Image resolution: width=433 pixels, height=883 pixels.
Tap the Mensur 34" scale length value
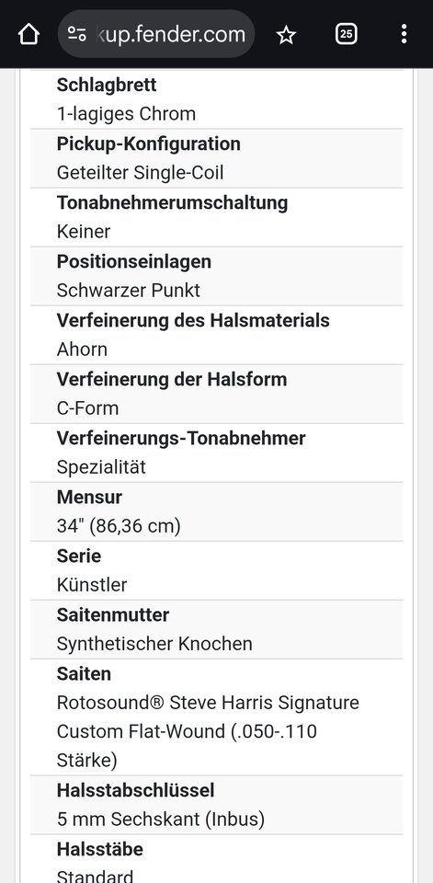(119, 526)
